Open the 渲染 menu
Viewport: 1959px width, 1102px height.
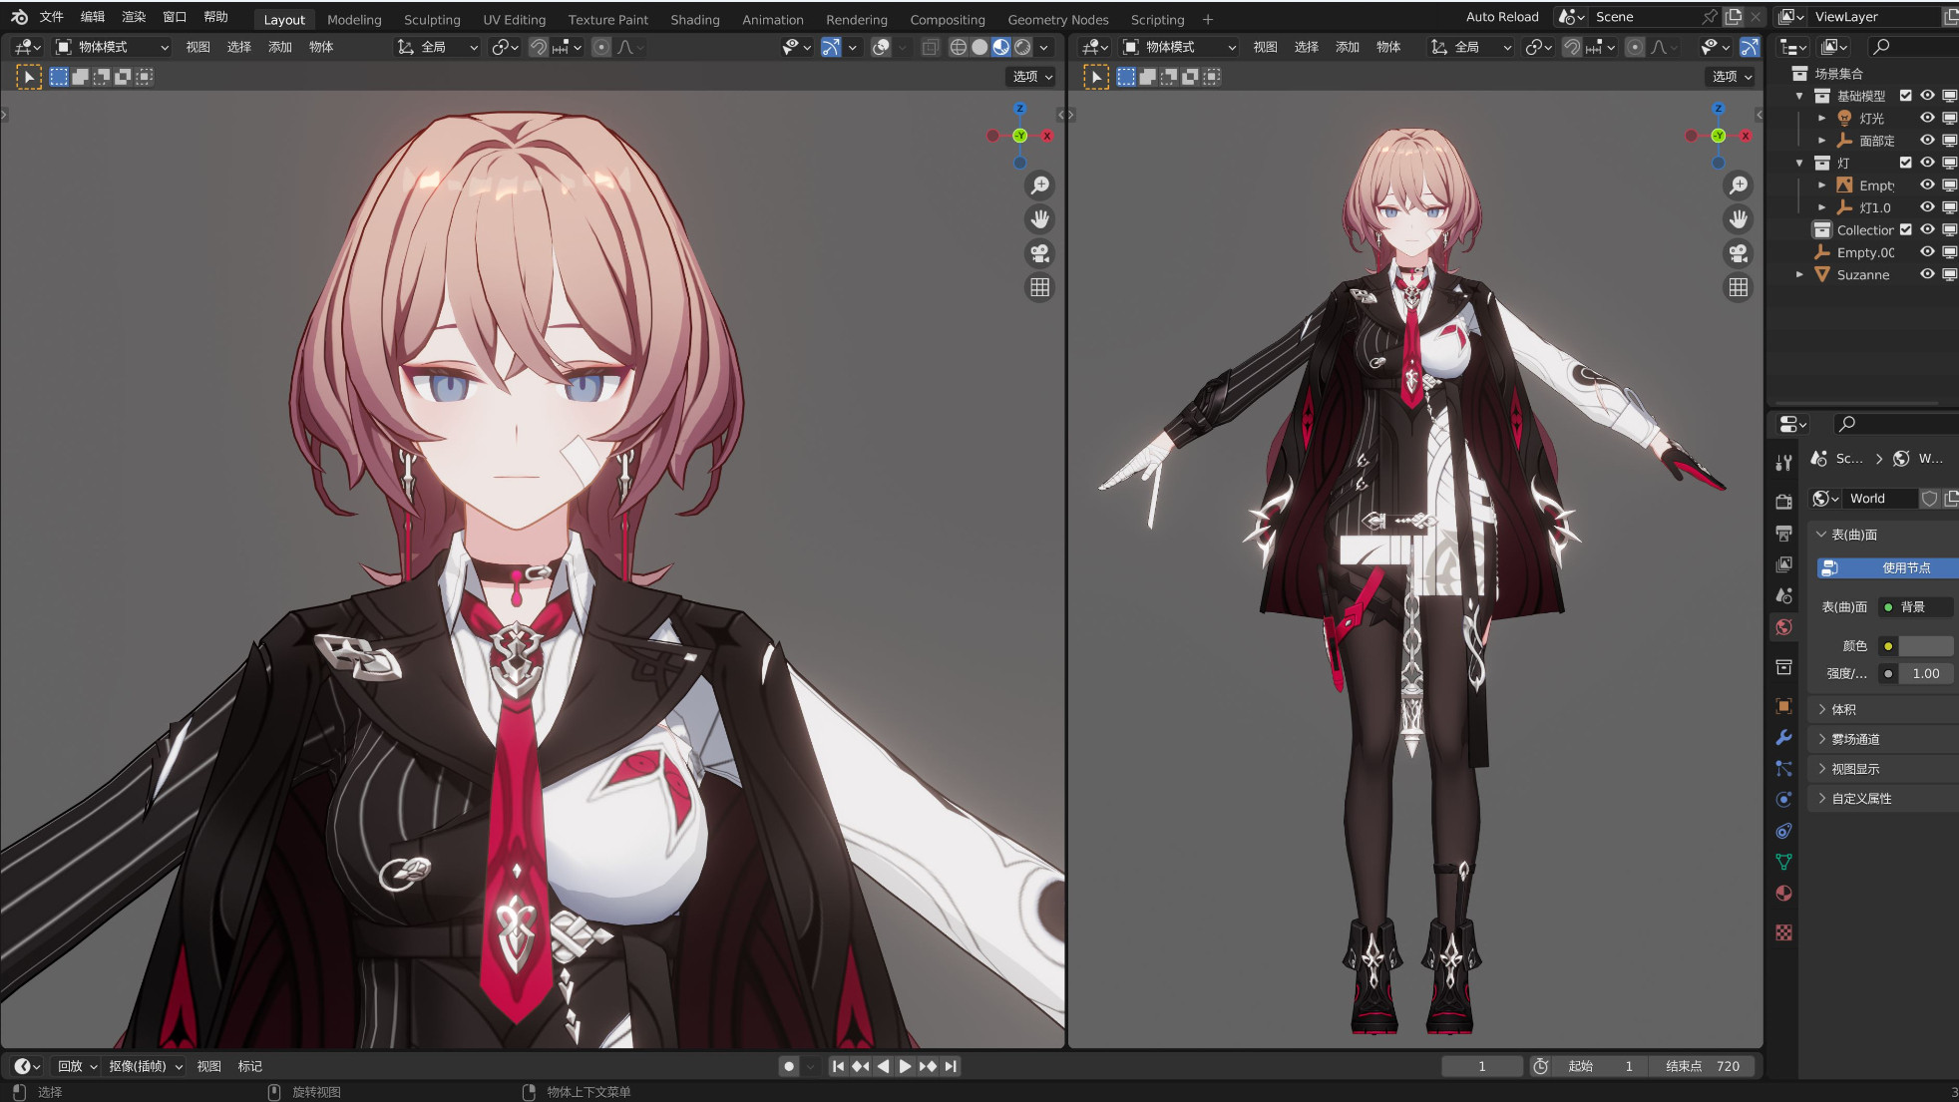click(x=133, y=17)
